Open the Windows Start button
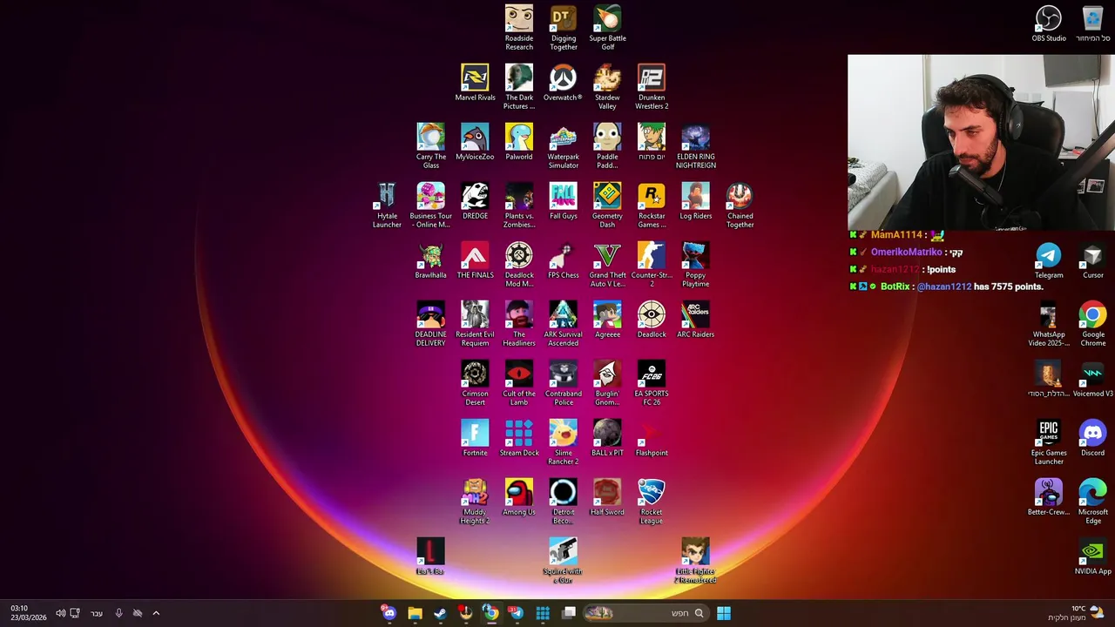The width and height of the screenshot is (1115, 627). click(724, 613)
